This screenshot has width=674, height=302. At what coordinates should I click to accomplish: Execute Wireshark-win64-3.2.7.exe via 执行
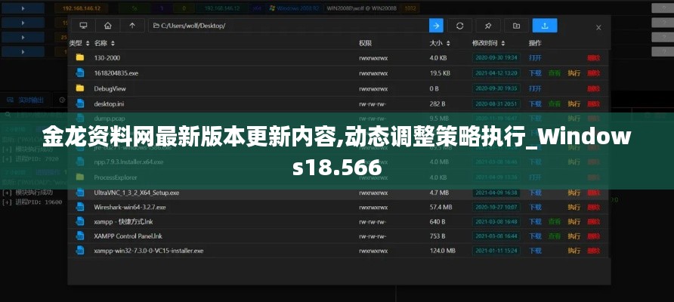click(x=574, y=206)
